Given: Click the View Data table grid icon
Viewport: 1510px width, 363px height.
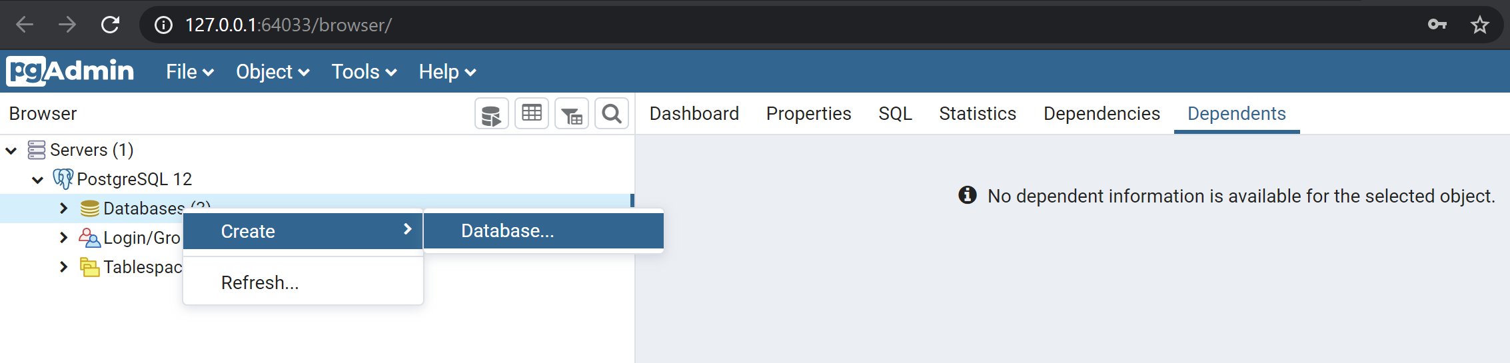Looking at the screenshot, I should 531,114.
